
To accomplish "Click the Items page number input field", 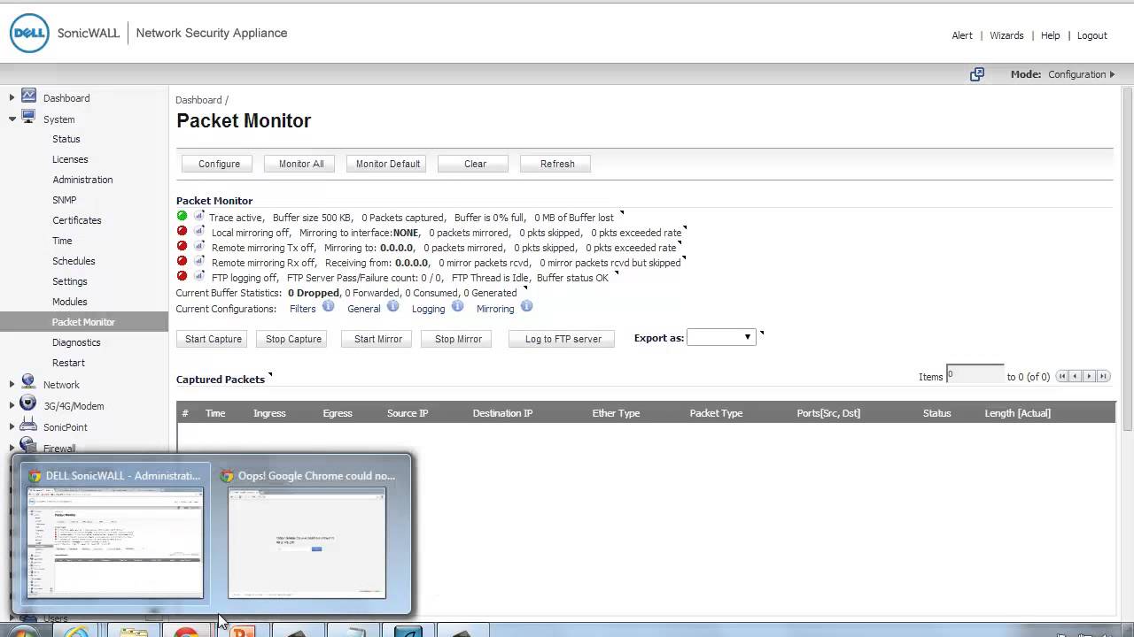I will [975, 374].
